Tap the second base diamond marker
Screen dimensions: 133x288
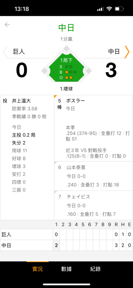click(66, 49)
